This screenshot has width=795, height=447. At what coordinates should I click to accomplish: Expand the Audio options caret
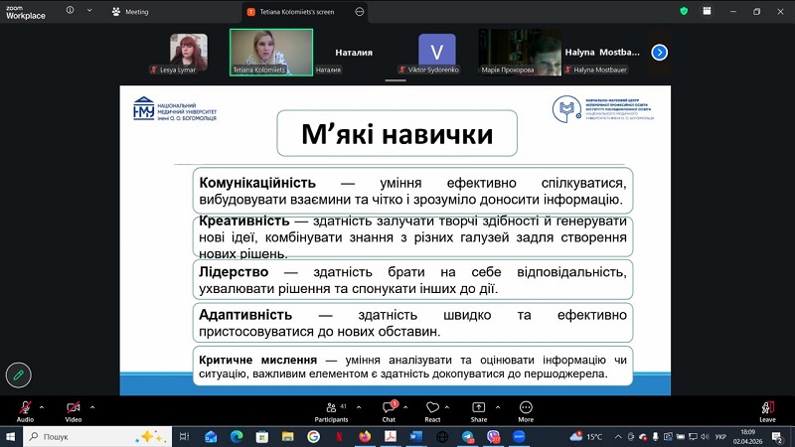tap(45, 405)
